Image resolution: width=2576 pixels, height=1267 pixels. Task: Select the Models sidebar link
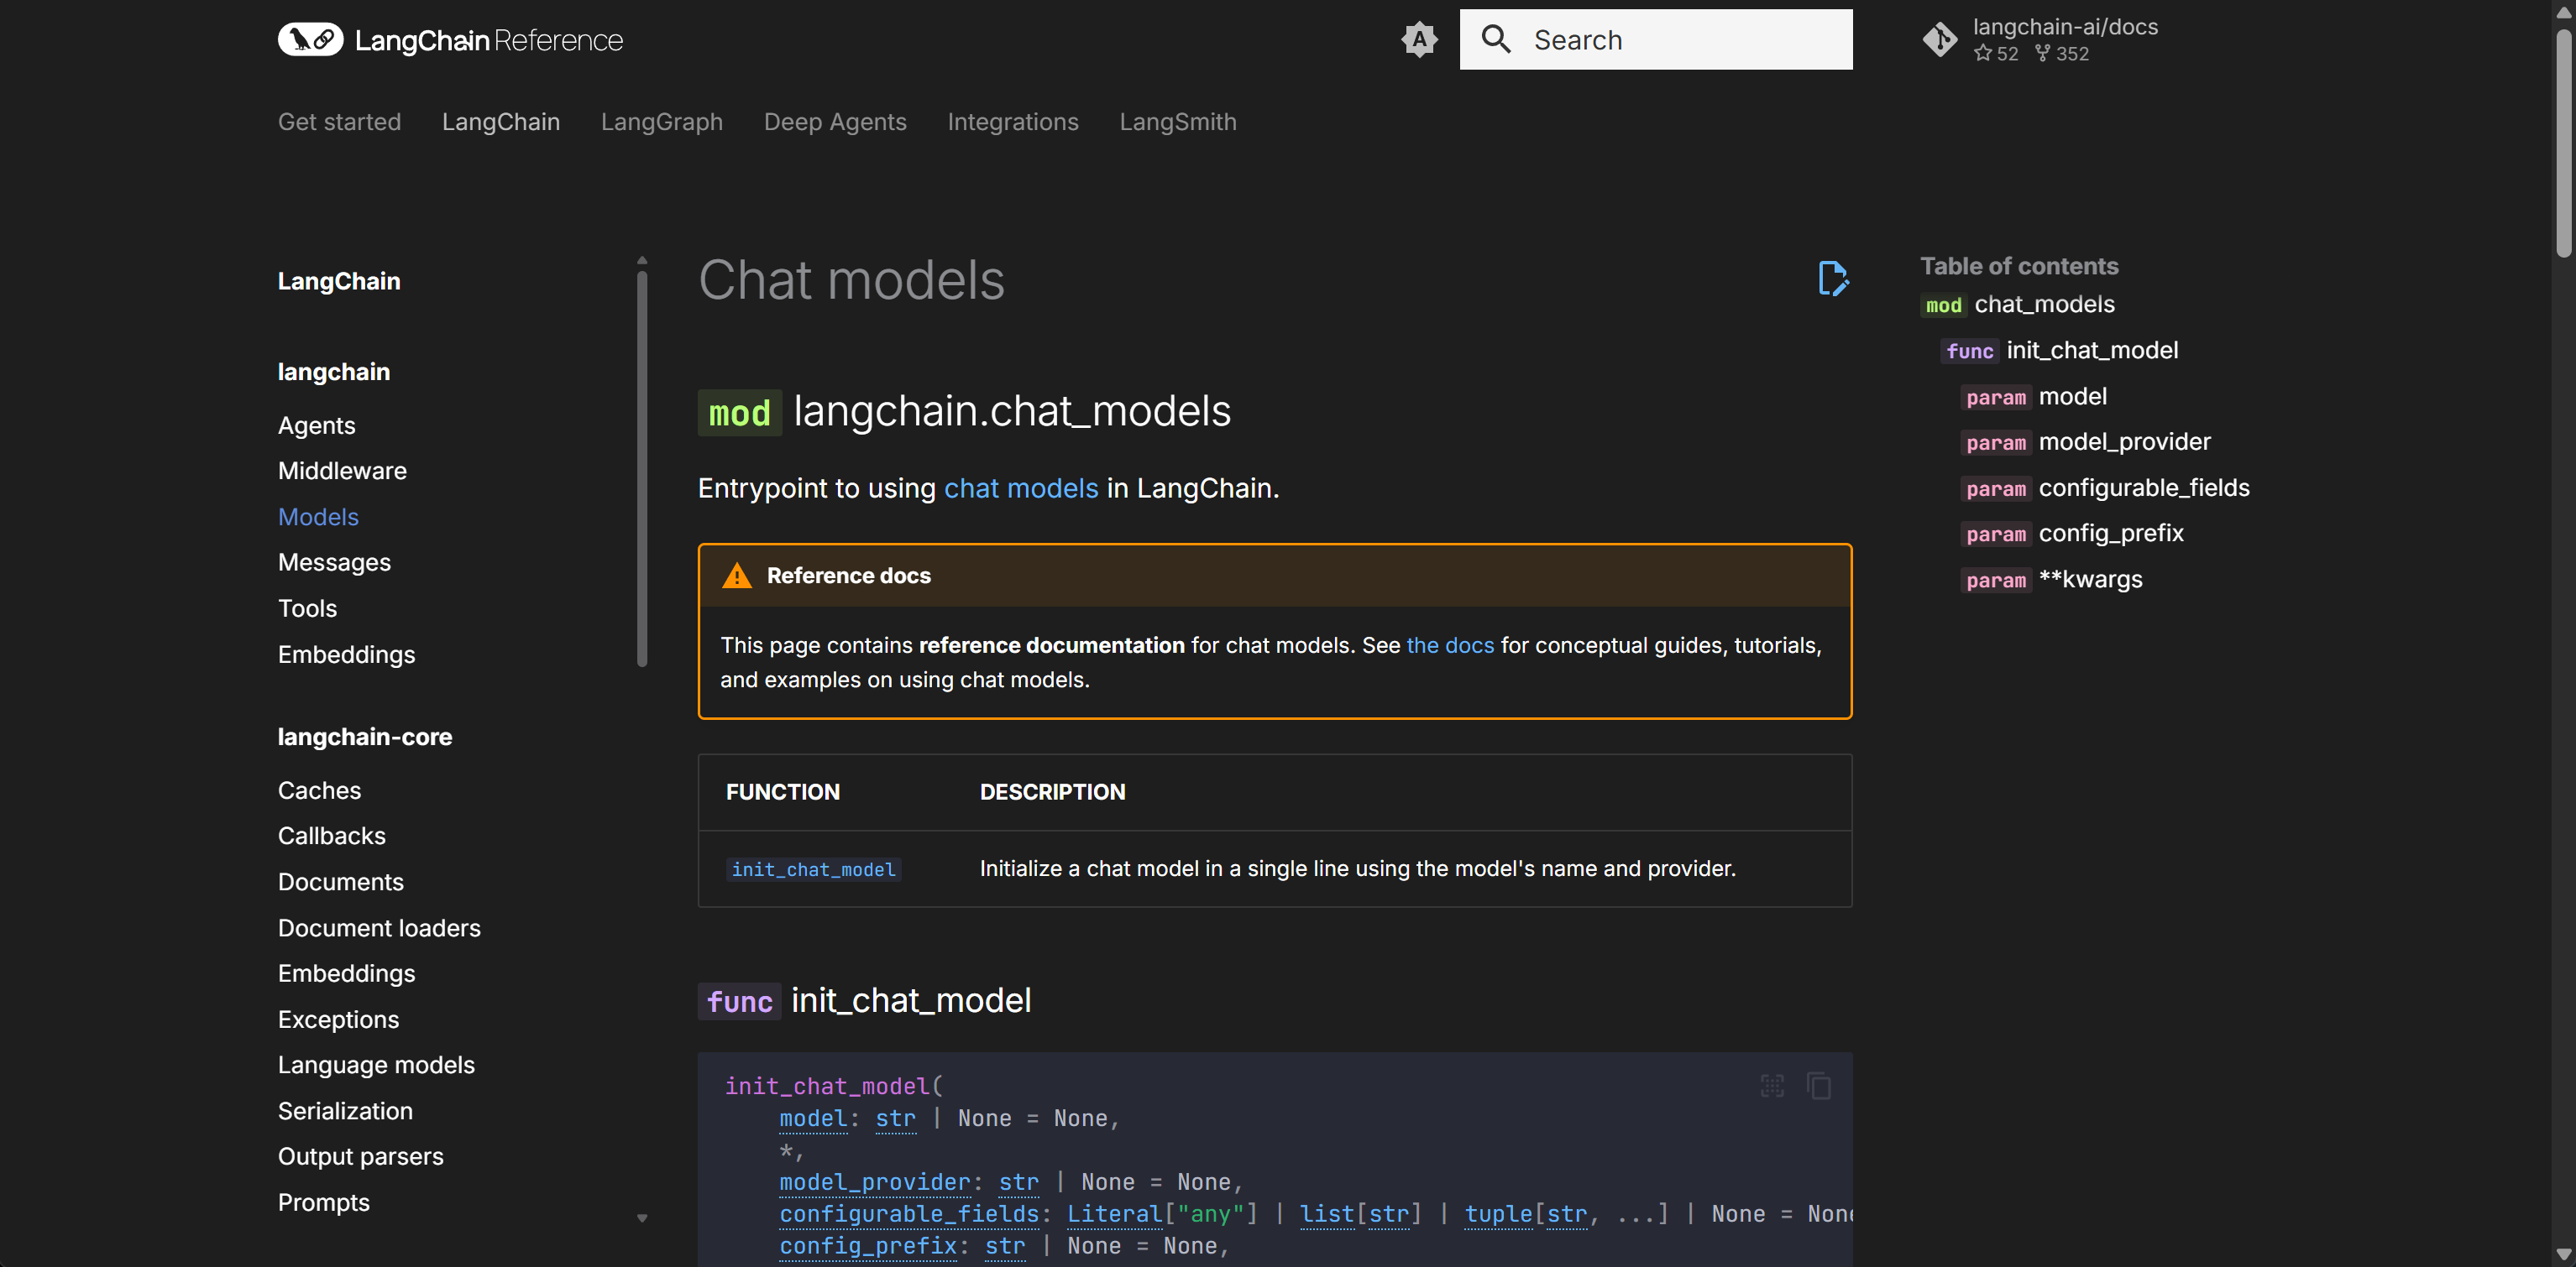point(318,517)
